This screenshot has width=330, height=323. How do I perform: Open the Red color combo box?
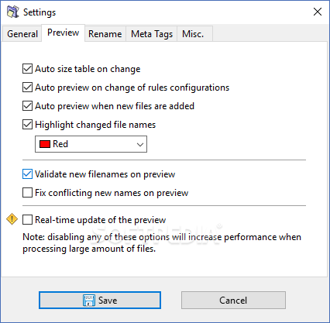[91, 144]
